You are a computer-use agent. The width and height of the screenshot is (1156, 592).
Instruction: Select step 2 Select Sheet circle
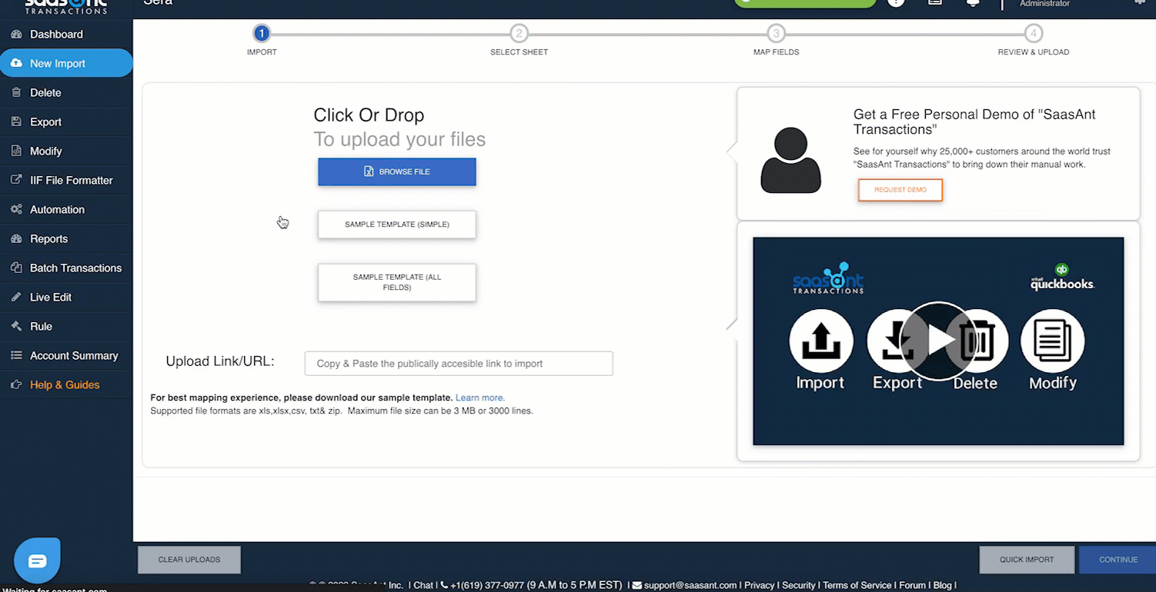point(520,33)
